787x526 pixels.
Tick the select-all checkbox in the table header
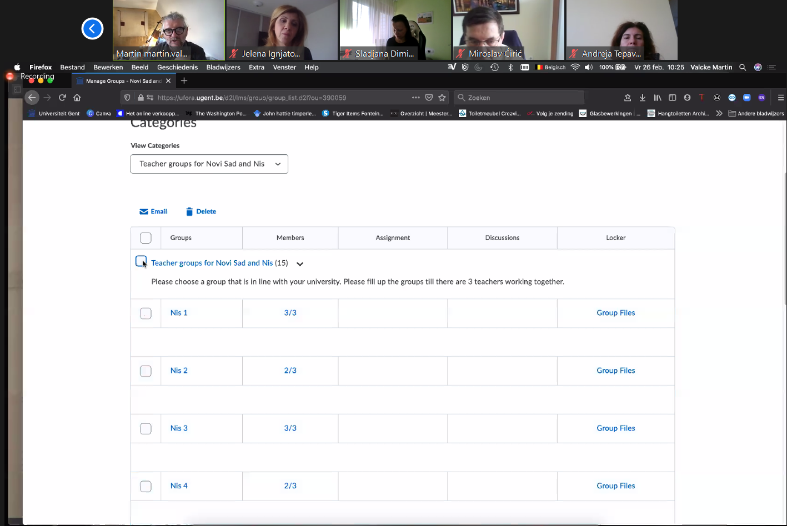pos(146,238)
